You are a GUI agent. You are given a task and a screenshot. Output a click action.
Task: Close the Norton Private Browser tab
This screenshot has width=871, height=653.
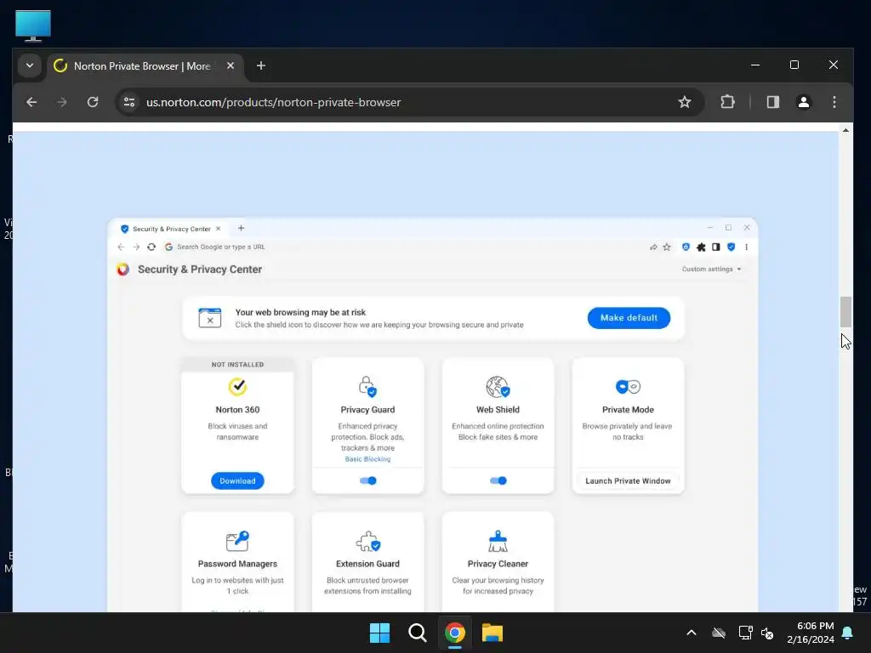point(231,65)
